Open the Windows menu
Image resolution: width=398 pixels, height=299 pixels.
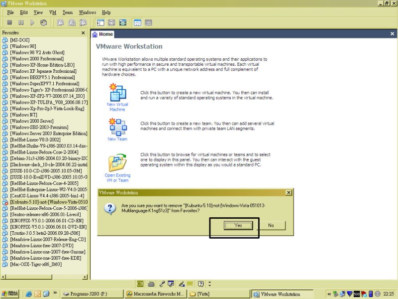coord(88,12)
